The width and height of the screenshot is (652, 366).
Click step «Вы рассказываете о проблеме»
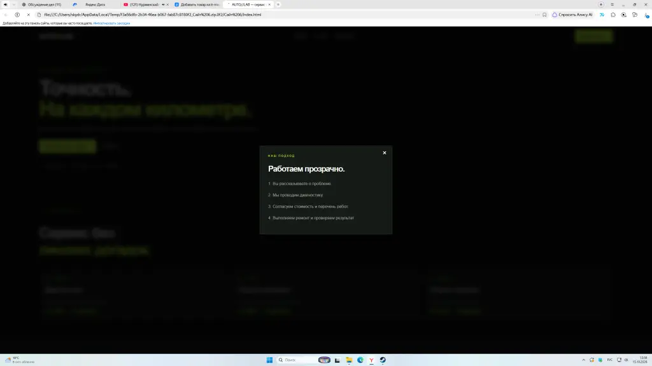pos(302,184)
